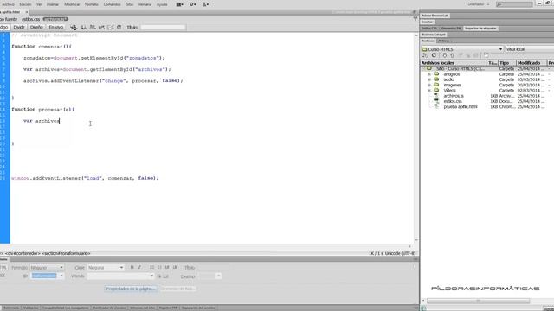The width and height of the screenshot is (554, 311).
Task: Select the estilos.css file in Files panel
Action: click(453, 101)
